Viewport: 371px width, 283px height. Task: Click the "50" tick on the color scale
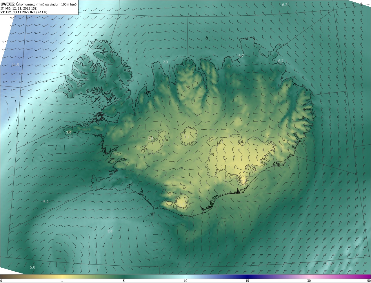click(369, 281)
